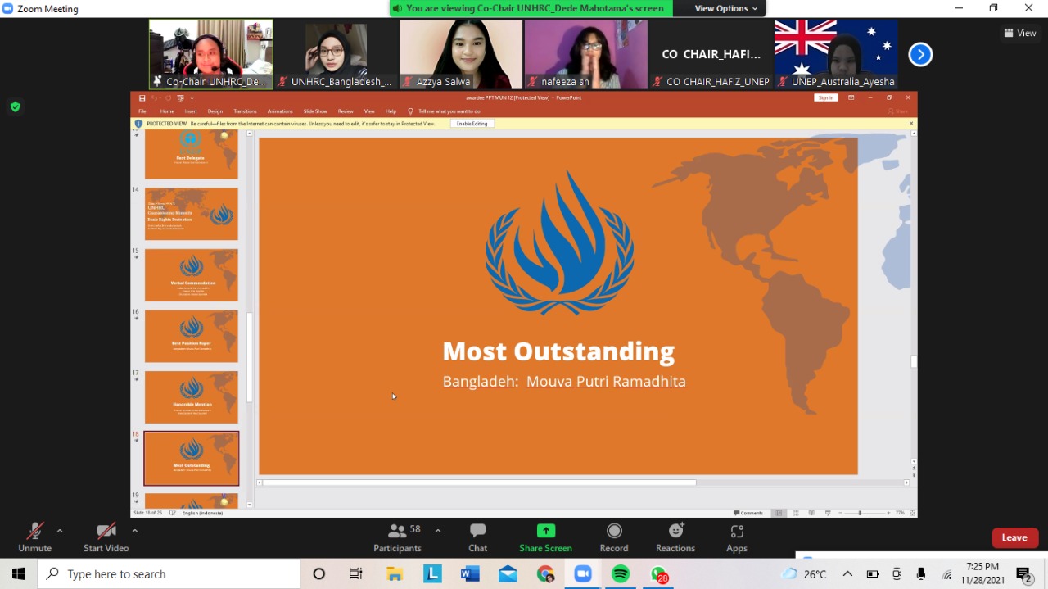This screenshot has height=589, width=1048.
Task: Show hidden system tray icons
Action: [847, 574]
